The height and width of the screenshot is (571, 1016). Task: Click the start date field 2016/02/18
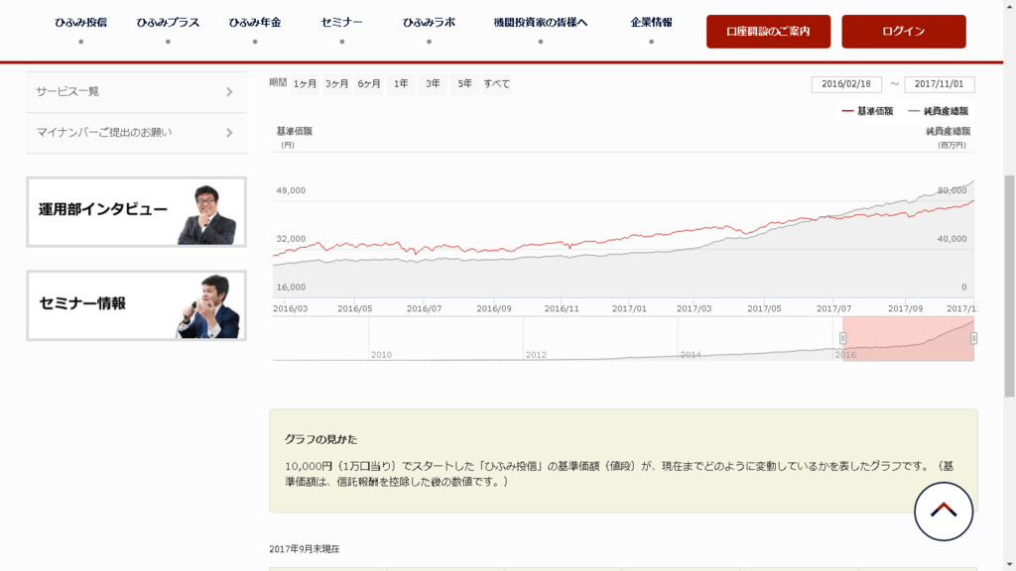click(x=846, y=84)
